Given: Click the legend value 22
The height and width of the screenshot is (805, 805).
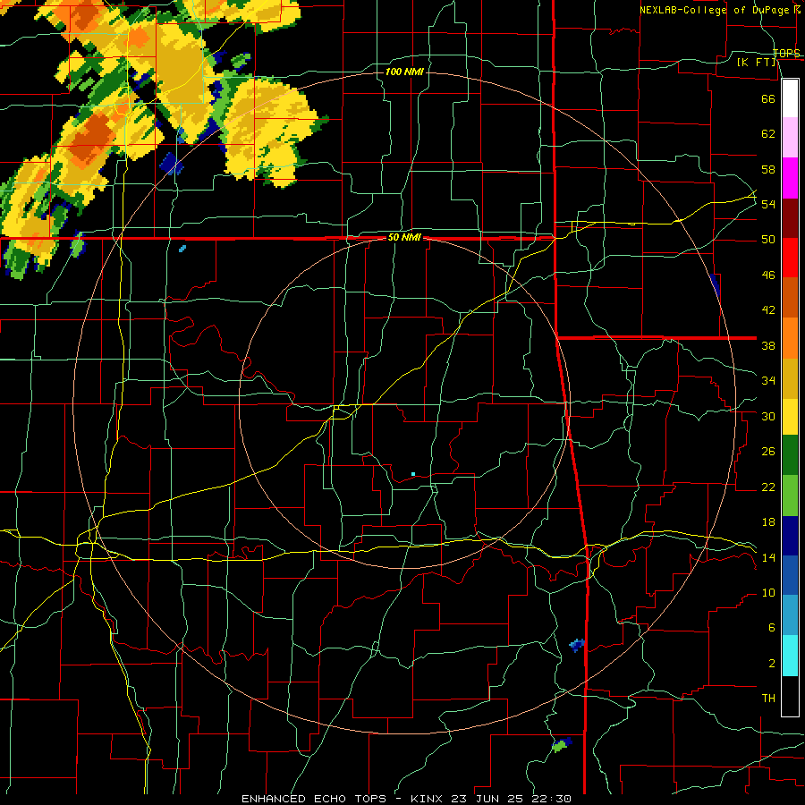Looking at the screenshot, I should coord(768,487).
